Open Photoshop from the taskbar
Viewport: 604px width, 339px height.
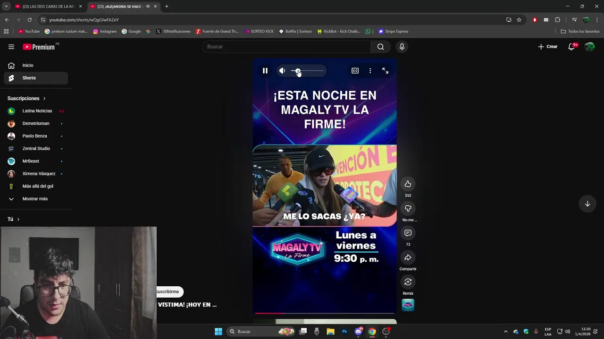tap(344, 331)
